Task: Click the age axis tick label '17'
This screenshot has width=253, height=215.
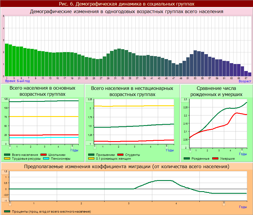Action: point(65,78)
